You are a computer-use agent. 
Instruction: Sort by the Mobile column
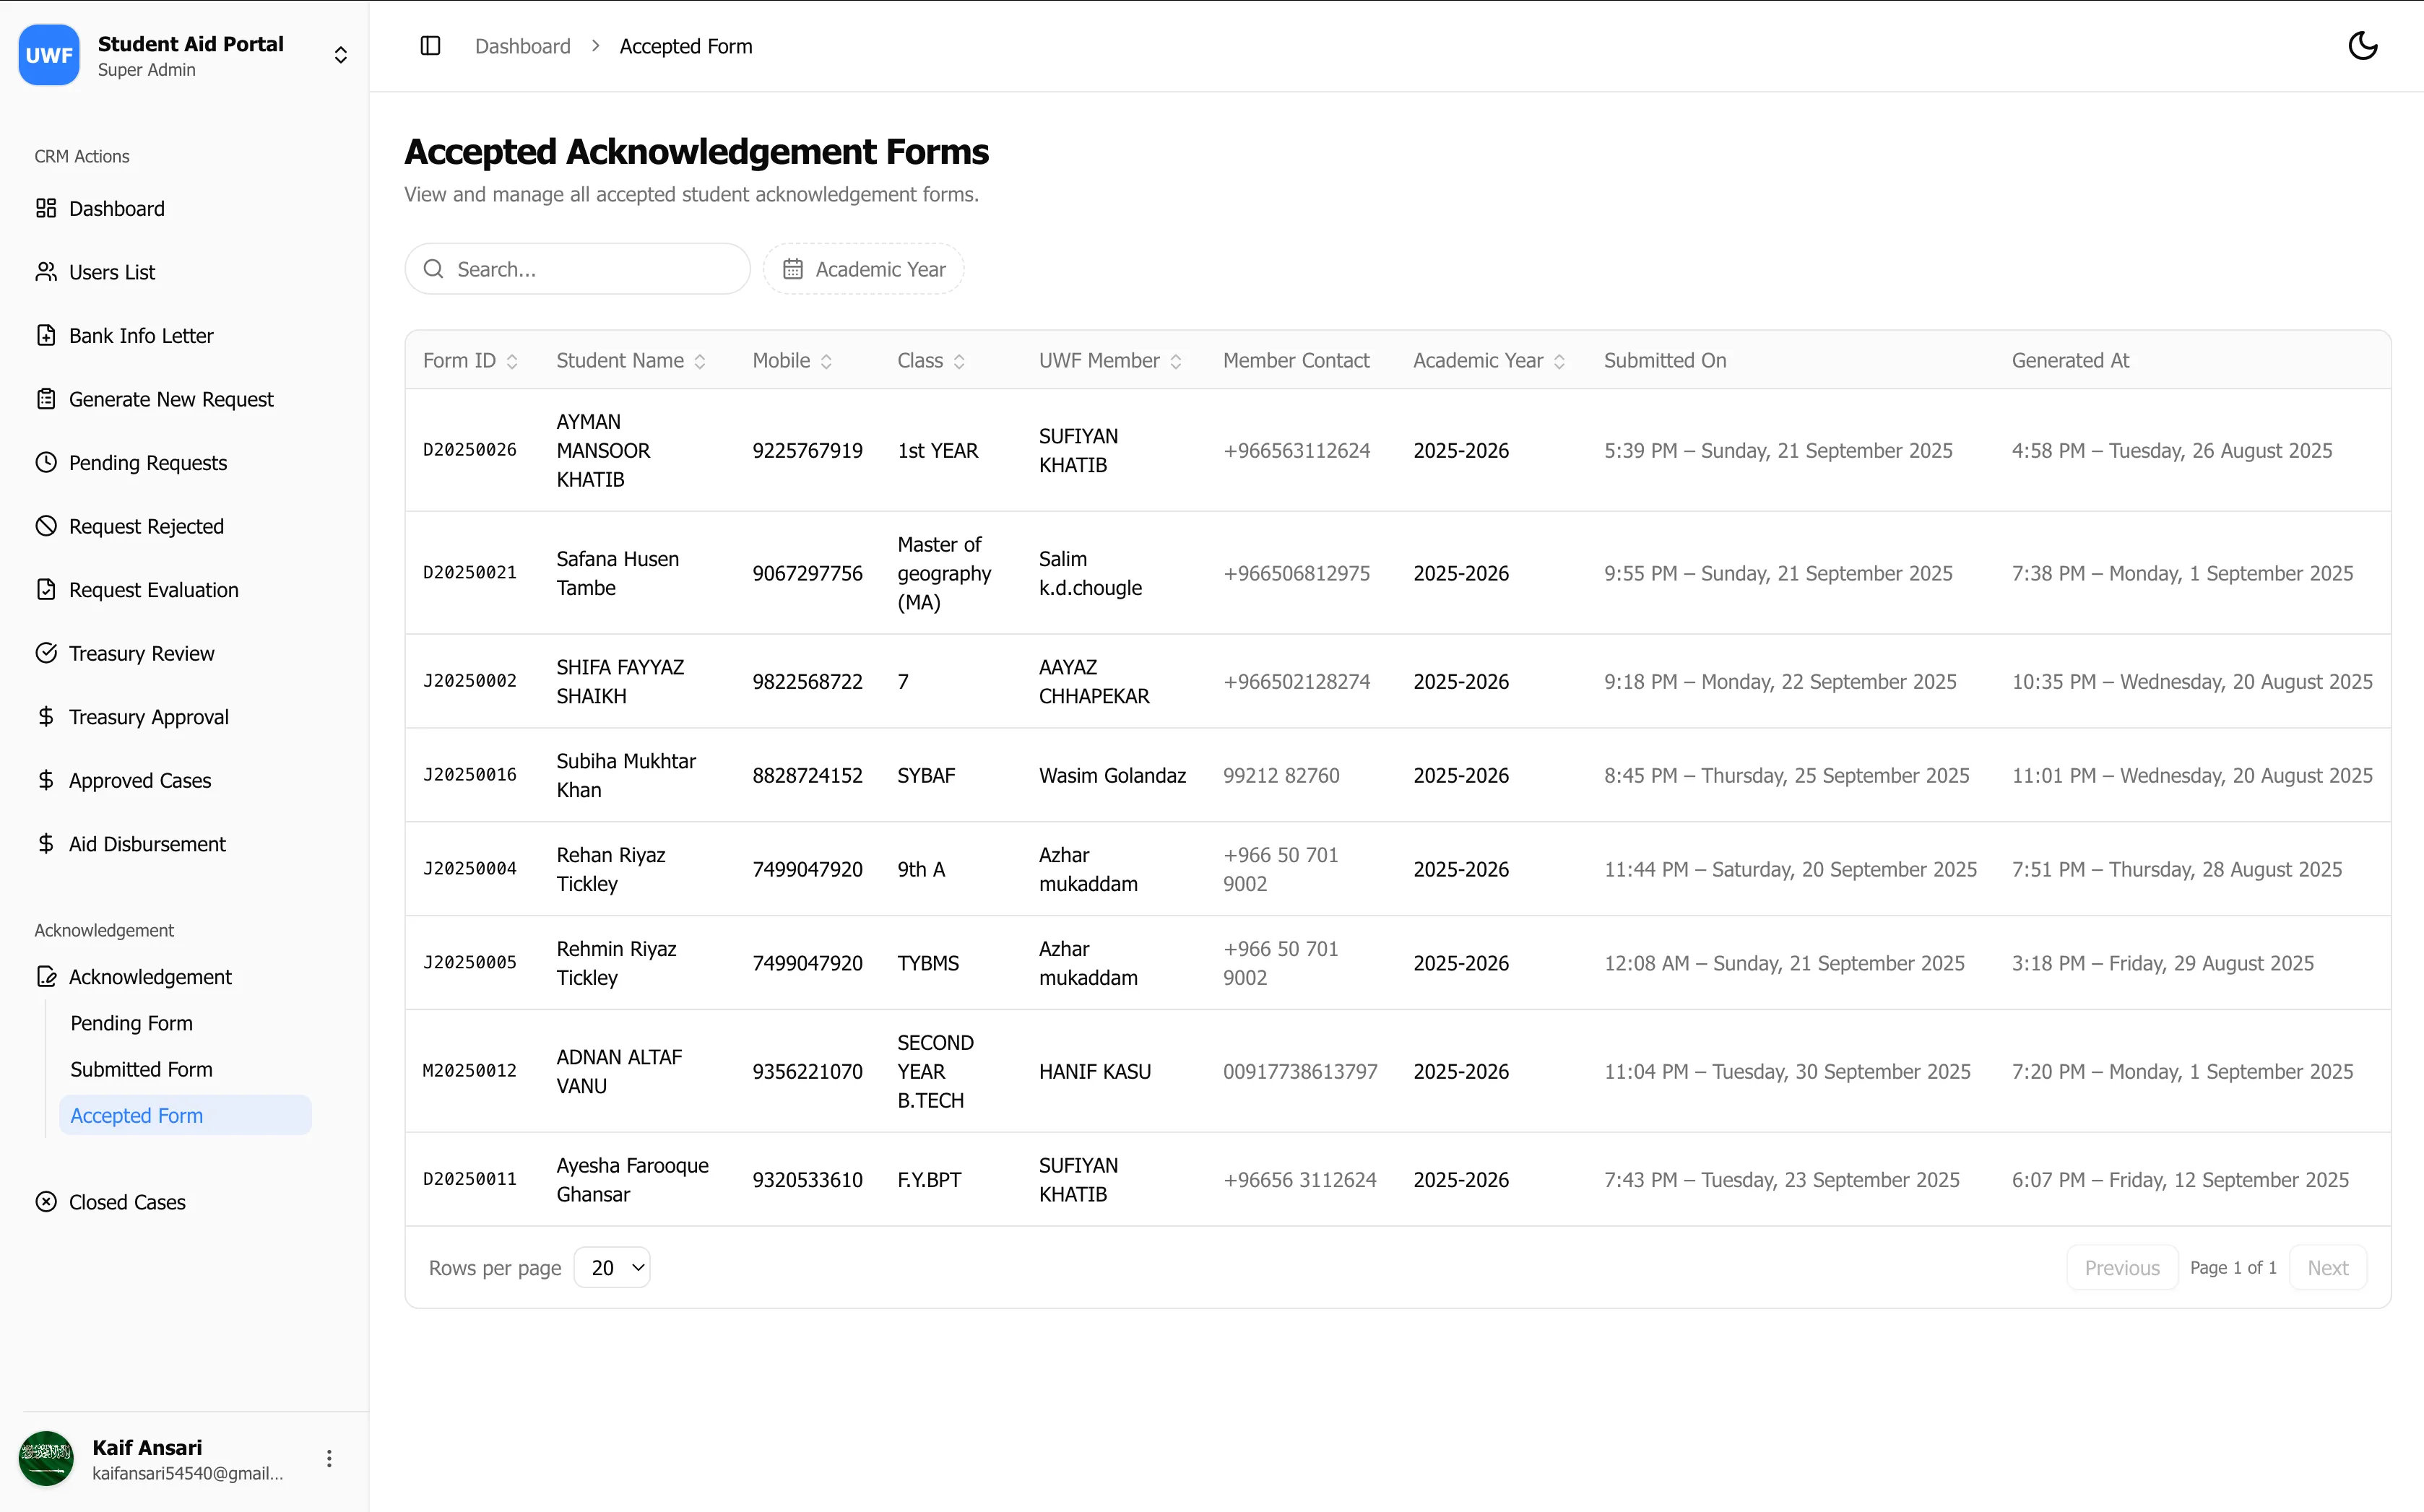792,361
